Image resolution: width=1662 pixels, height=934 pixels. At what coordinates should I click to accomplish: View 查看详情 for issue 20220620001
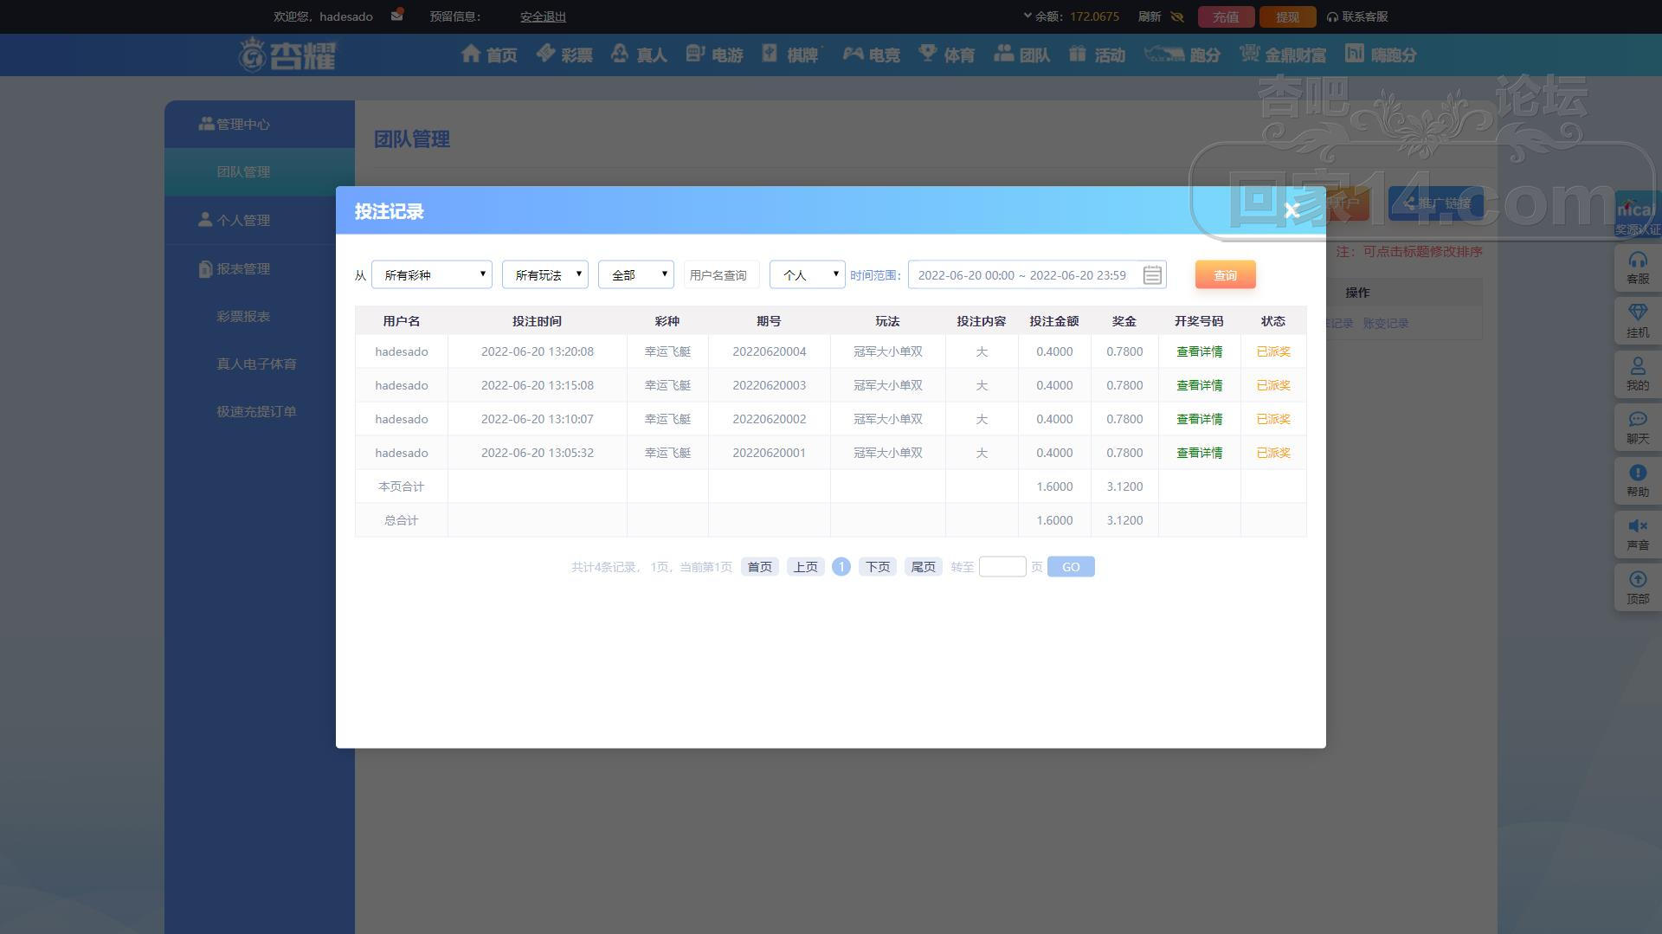point(1199,453)
